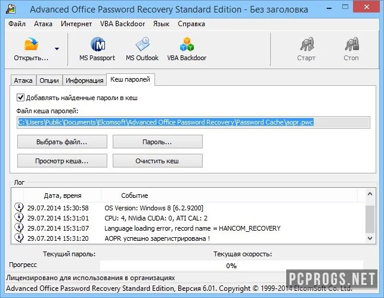Click the application icon in title bar
The height and width of the screenshot is (298, 384).
tap(11, 9)
